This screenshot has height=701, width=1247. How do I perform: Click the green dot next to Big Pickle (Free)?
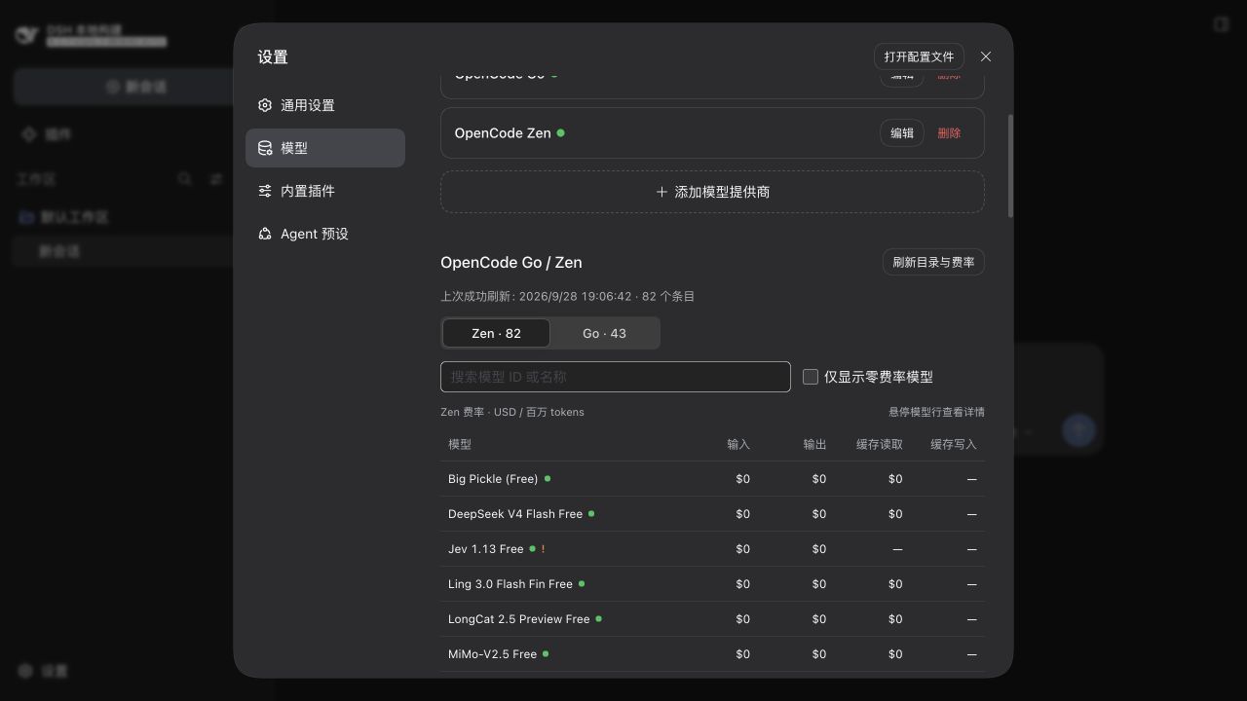coord(548,479)
